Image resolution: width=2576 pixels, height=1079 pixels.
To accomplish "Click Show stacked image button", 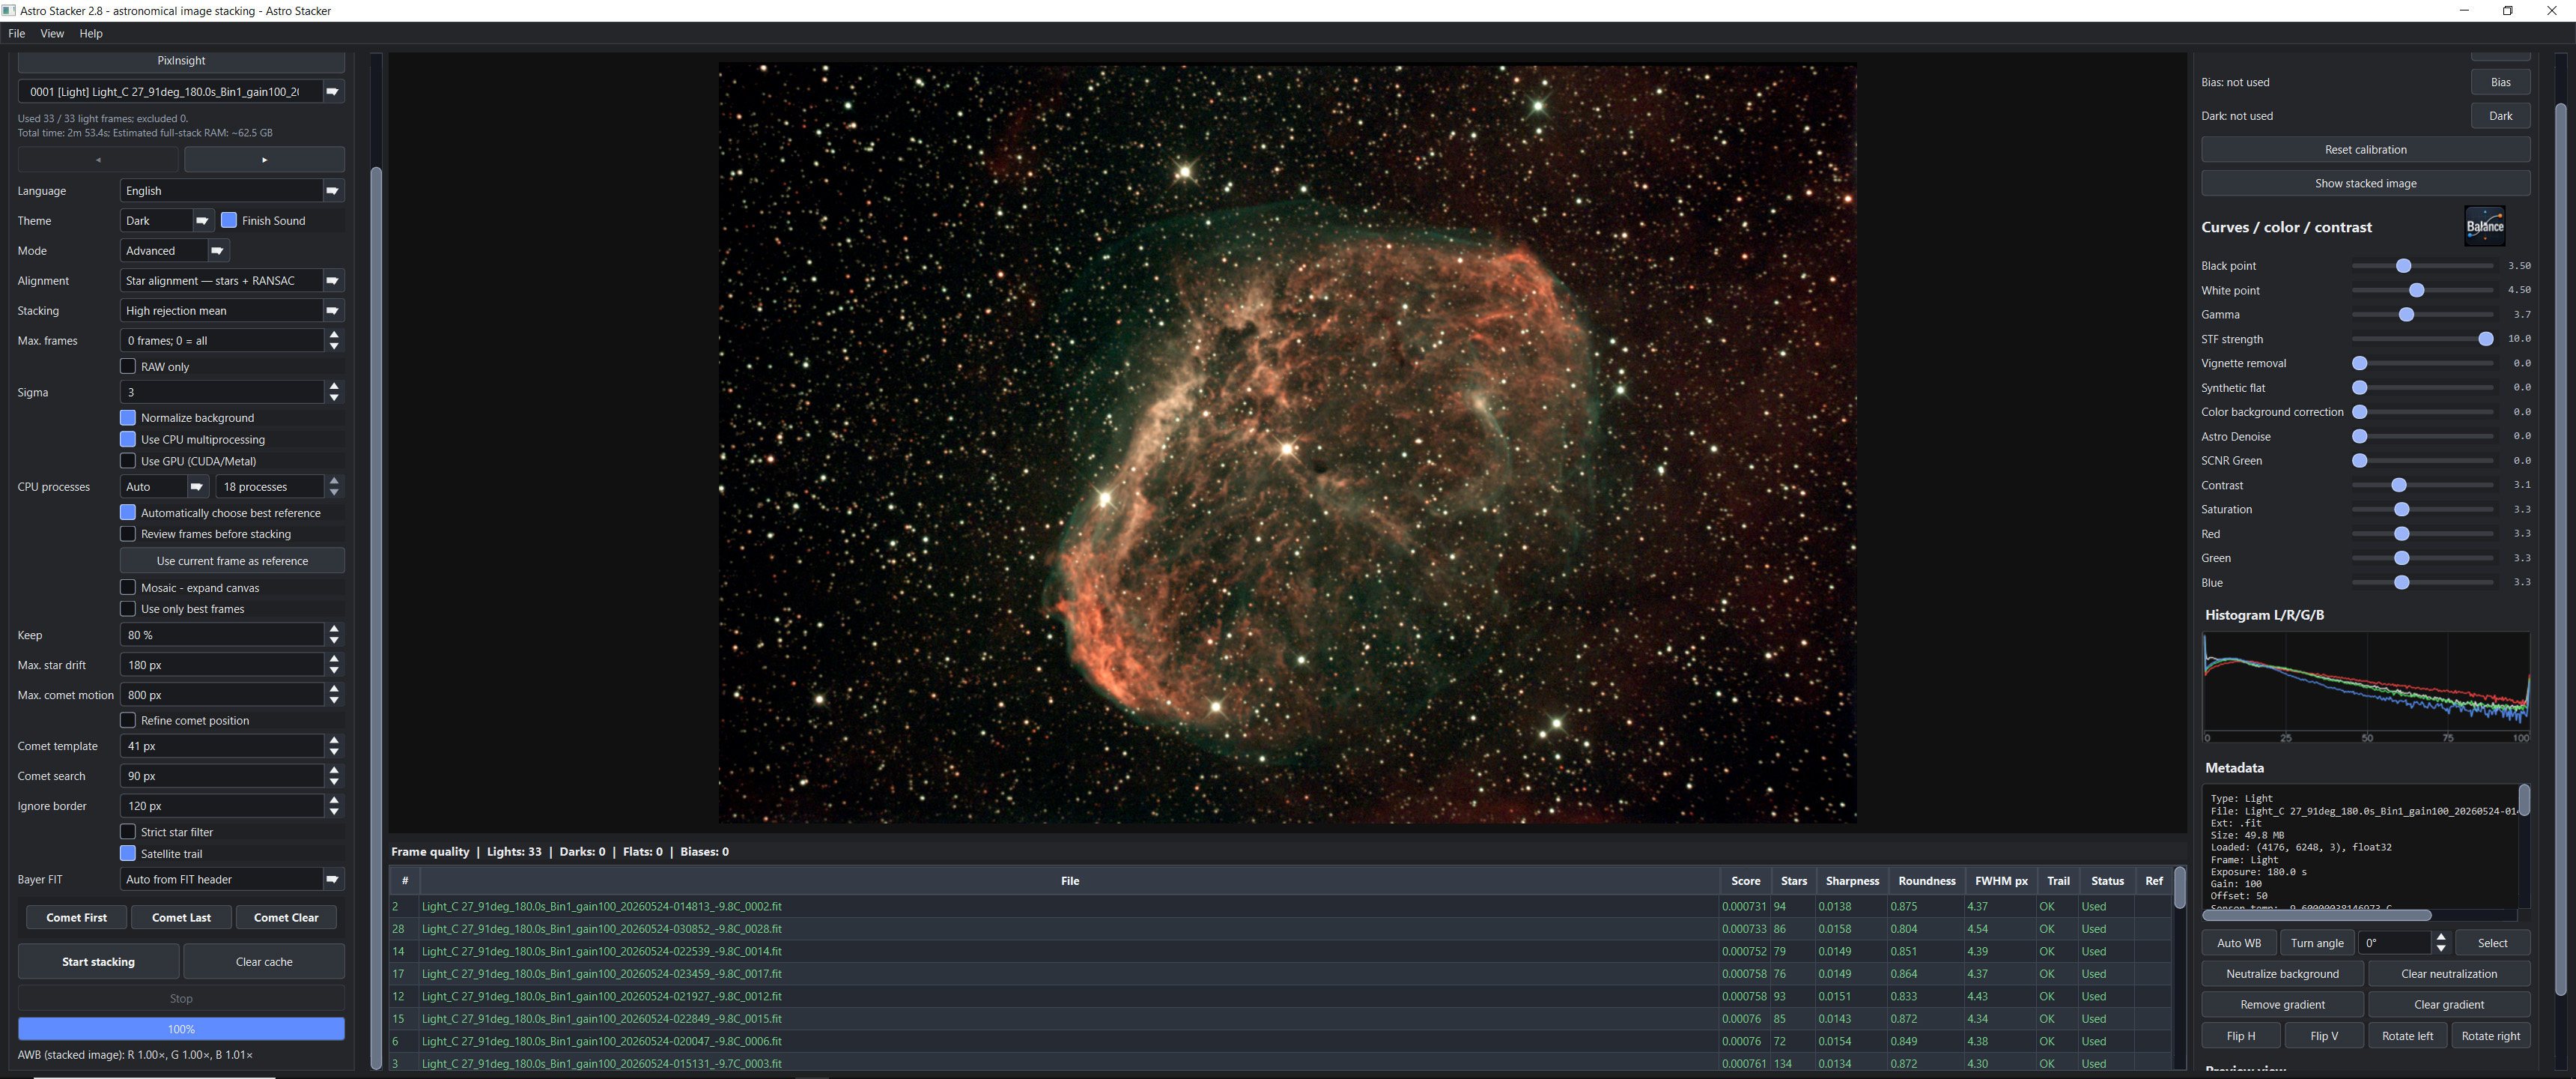I will (2365, 183).
